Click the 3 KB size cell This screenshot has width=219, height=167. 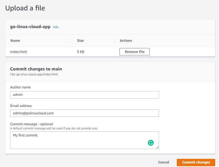[x=80, y=52]
